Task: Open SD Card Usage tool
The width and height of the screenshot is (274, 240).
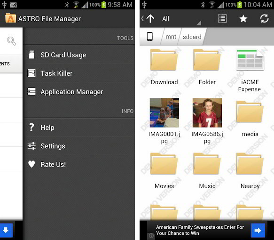Action: (x=79, y=55)
